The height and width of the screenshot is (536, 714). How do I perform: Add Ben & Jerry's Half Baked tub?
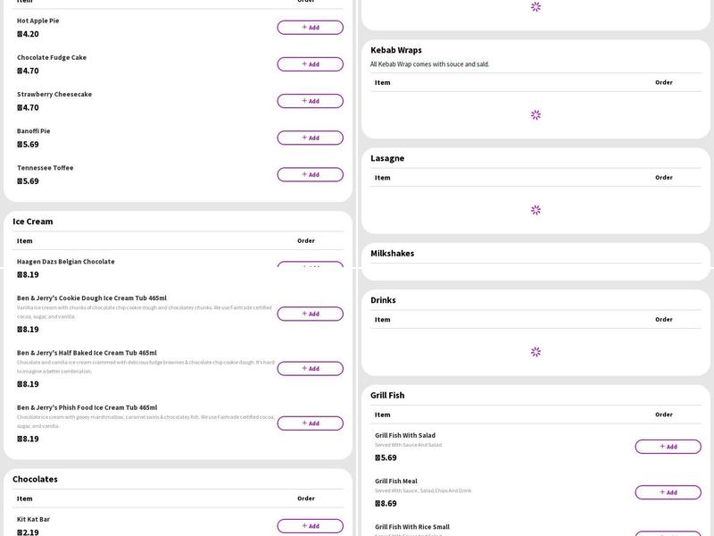(310, 368)
